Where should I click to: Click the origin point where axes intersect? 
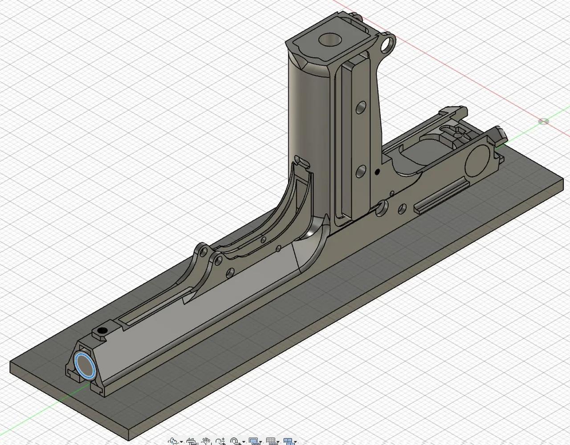coord(543,121)
